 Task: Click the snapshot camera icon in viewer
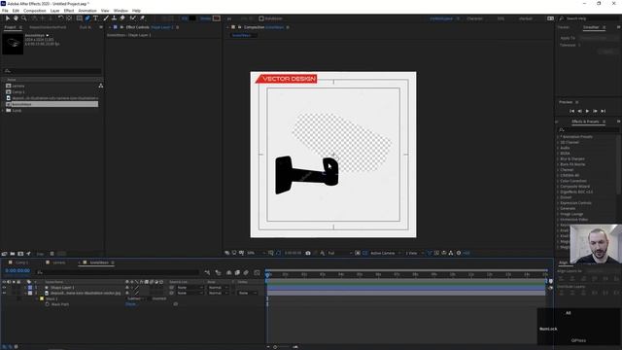point(308,253)
